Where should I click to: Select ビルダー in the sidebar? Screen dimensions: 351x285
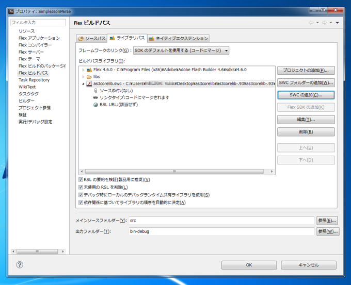point(26,100)
